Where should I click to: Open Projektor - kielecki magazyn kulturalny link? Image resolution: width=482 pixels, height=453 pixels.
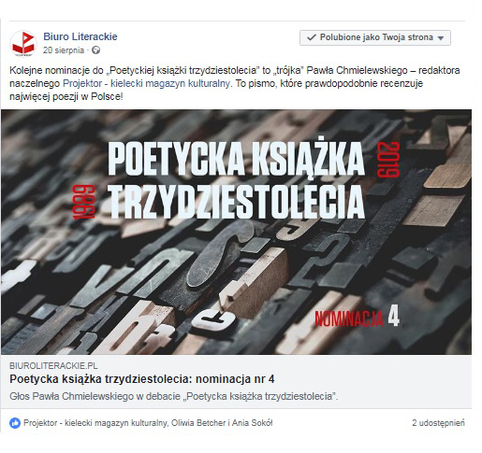(147, 83)
